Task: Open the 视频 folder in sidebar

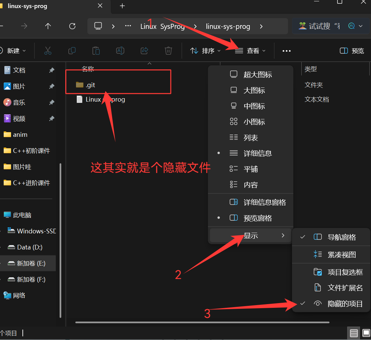Action: tap(19, 118)
